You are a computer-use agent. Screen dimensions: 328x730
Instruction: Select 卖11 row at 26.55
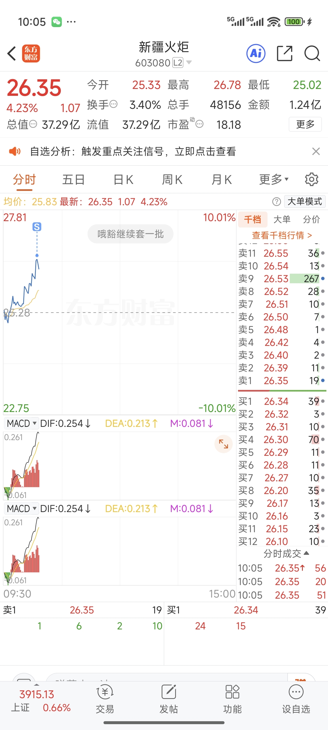[x=282, y=253]
